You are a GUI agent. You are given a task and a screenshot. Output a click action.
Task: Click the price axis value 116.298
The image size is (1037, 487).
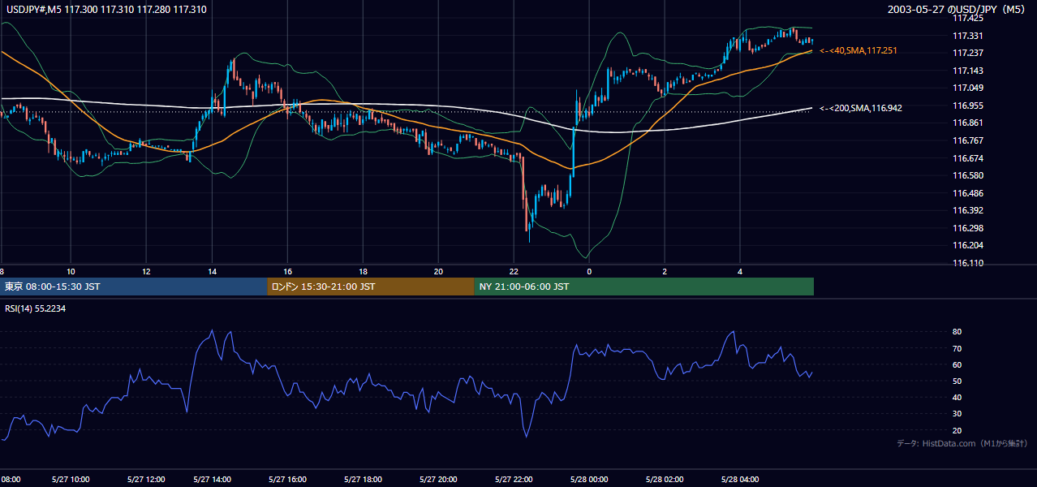tap(969, 228)
